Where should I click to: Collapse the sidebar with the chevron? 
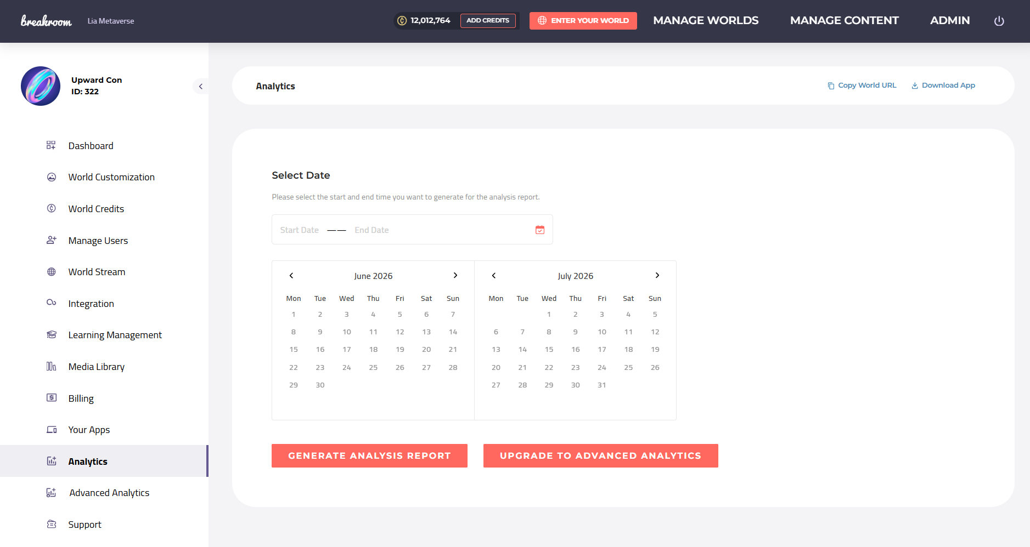[x=201, y=86]
